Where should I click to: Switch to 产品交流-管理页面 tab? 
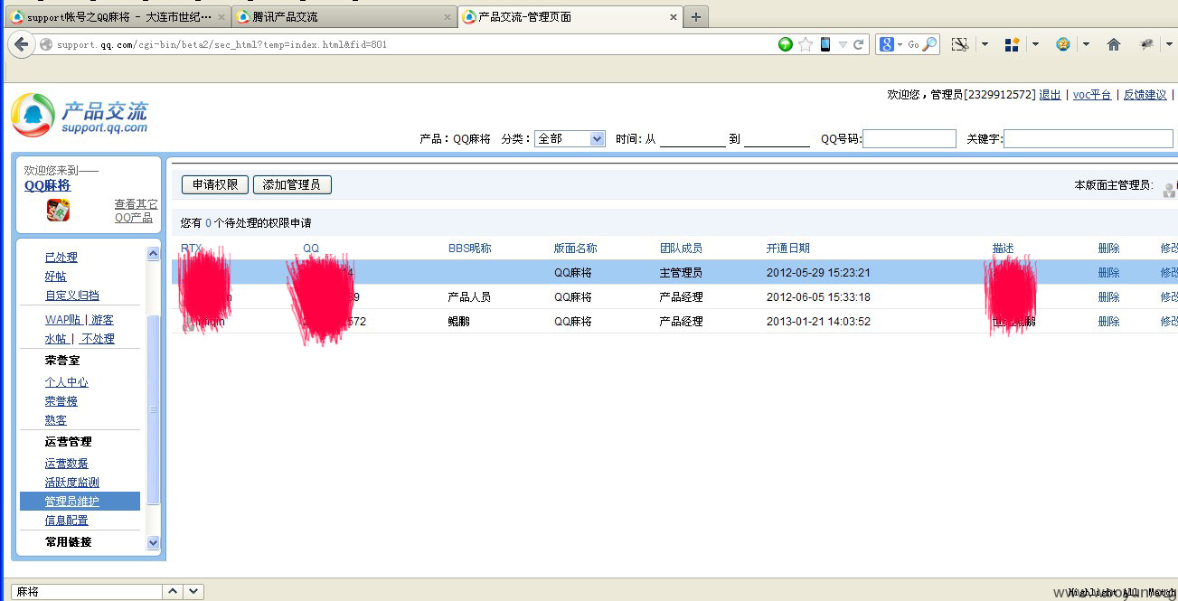tap(570, 17)
